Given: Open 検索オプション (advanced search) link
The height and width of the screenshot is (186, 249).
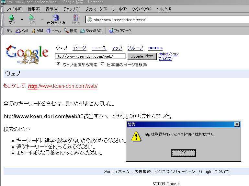Looking at the screenshot, I should click(x=168, y=54).
